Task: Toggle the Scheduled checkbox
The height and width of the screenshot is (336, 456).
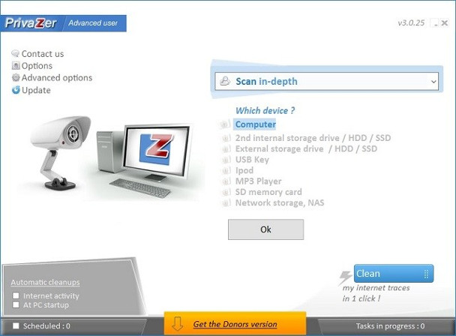Action: coord(16,325)
